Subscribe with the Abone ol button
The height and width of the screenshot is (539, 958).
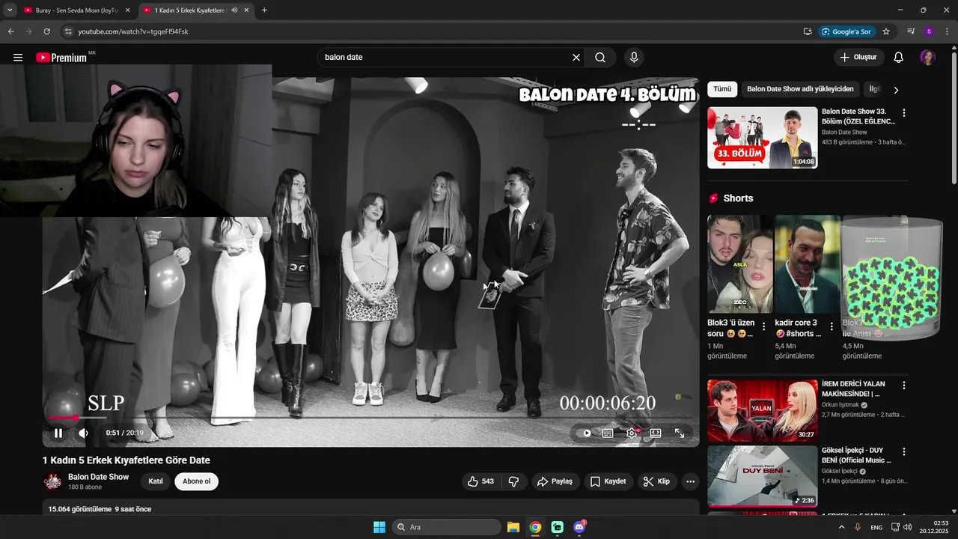196,481
